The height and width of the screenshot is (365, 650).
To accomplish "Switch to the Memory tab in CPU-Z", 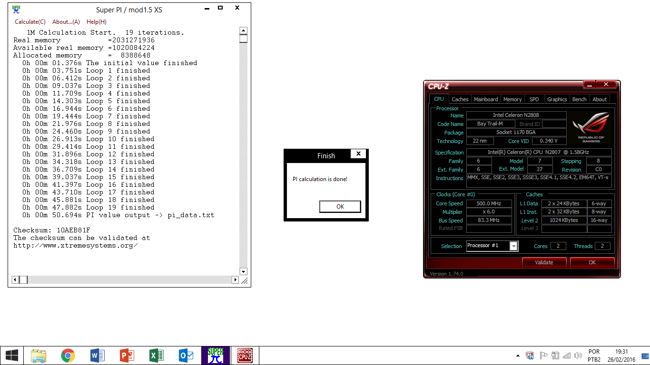I will click(x=512, y=99).
